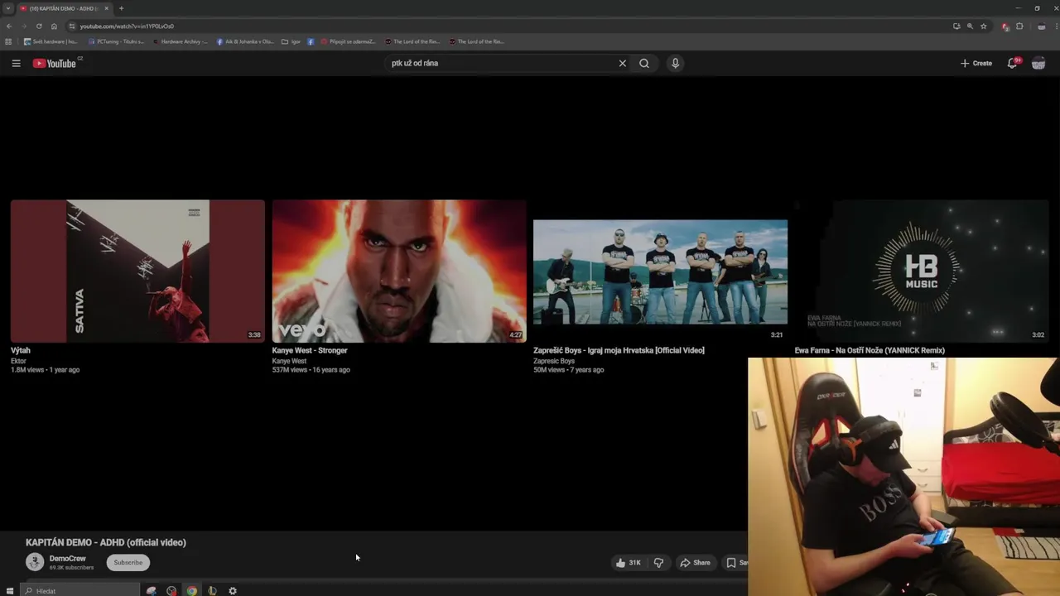Like the video with the thumbs-up
This screenshot has height=596, width=1060.
coord(628,563)
